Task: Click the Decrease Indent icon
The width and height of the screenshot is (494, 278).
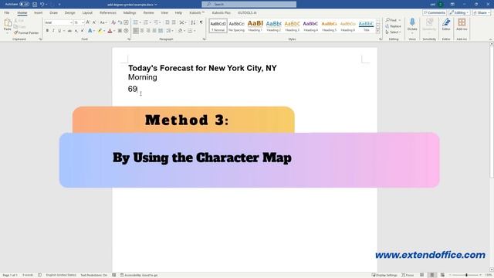Action: click(x=167, y=22)
